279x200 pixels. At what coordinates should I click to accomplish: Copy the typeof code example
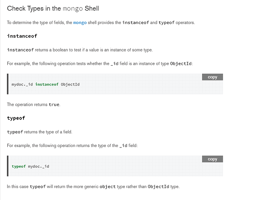[212, 159]
